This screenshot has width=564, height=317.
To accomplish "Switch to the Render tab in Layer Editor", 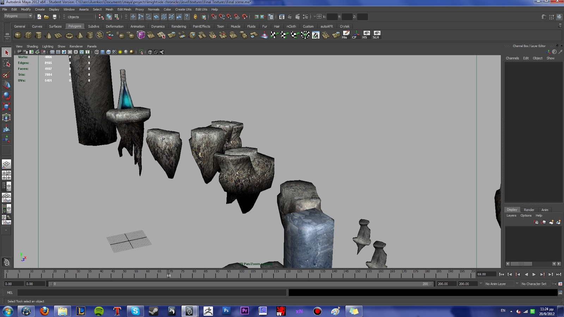I will (x=529, y=210).
